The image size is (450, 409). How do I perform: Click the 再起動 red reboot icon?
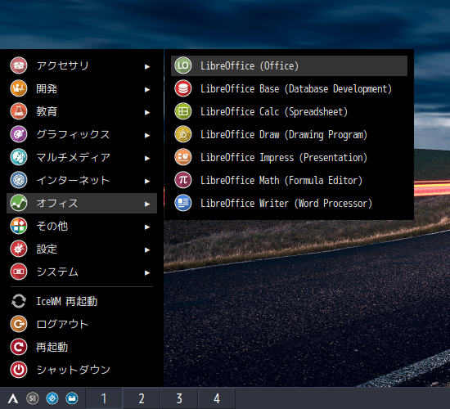point(19,347)
